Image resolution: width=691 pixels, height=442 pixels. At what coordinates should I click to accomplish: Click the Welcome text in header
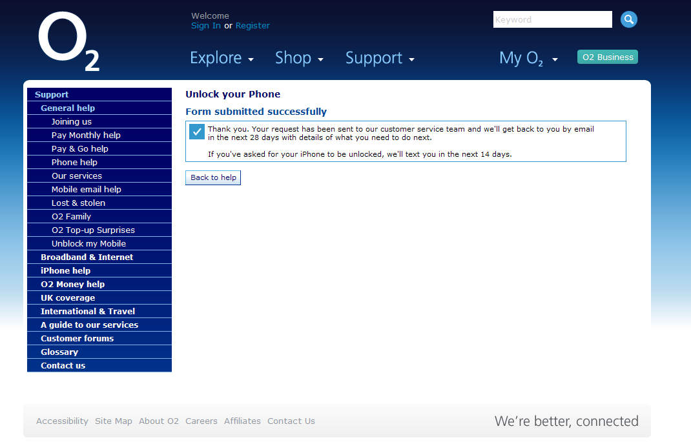click(211, 16)
